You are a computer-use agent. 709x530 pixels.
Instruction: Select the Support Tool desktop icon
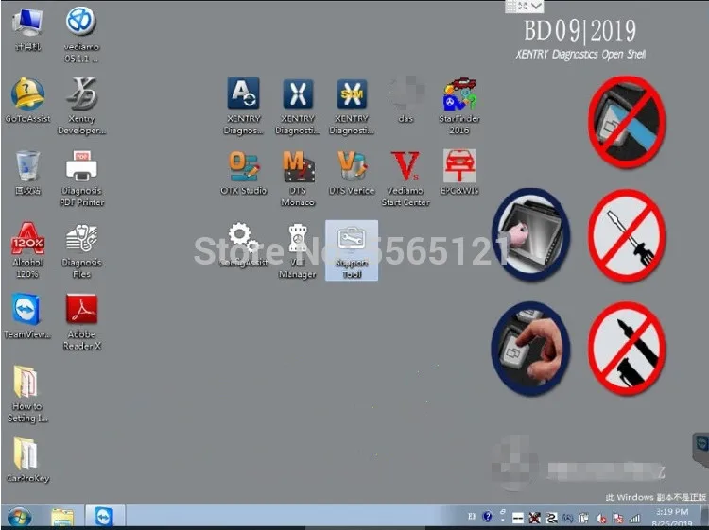click(x=352, y=250)
